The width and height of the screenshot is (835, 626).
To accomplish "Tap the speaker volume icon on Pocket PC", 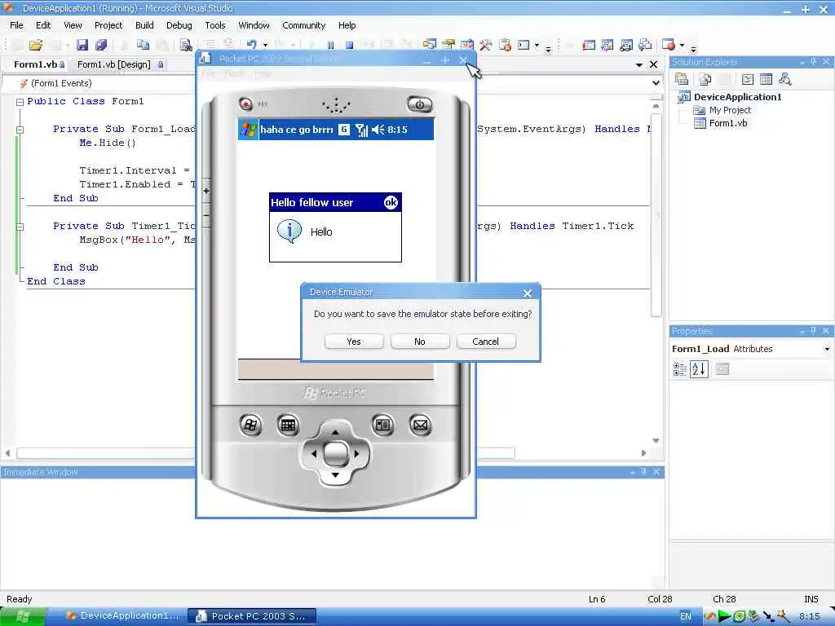I will tap(378, 130).
